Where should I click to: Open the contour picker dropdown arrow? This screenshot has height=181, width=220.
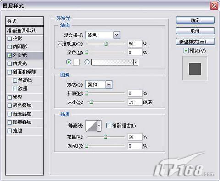pos(99,126)
